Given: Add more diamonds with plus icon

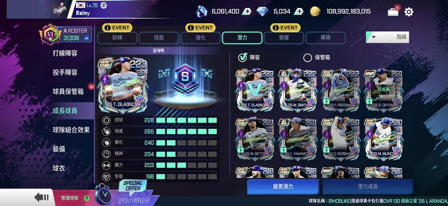Looking at the screenshot, I should (299, 12).
